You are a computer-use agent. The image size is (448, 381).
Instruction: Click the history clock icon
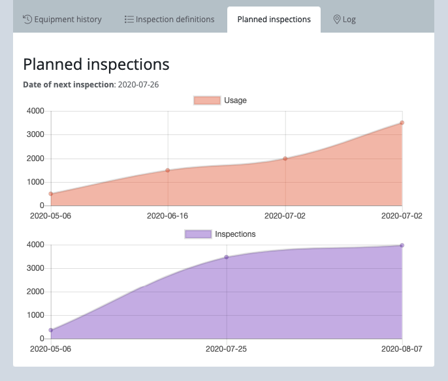(27, 19)
